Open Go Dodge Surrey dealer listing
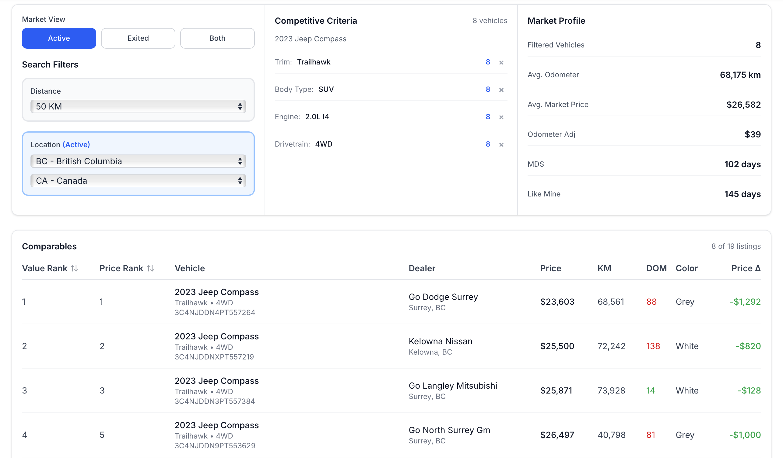The image size is (783, 458). [443, 297]
